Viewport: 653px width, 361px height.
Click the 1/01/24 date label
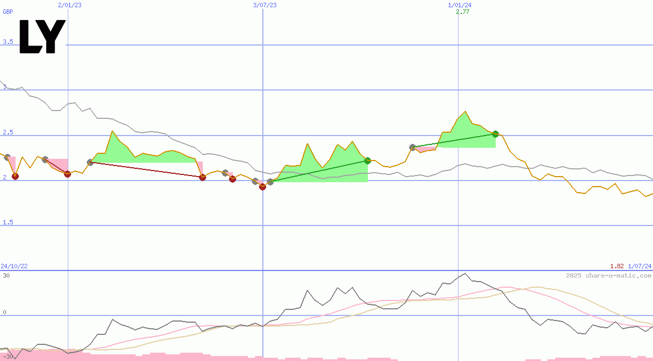pos(460,5)
